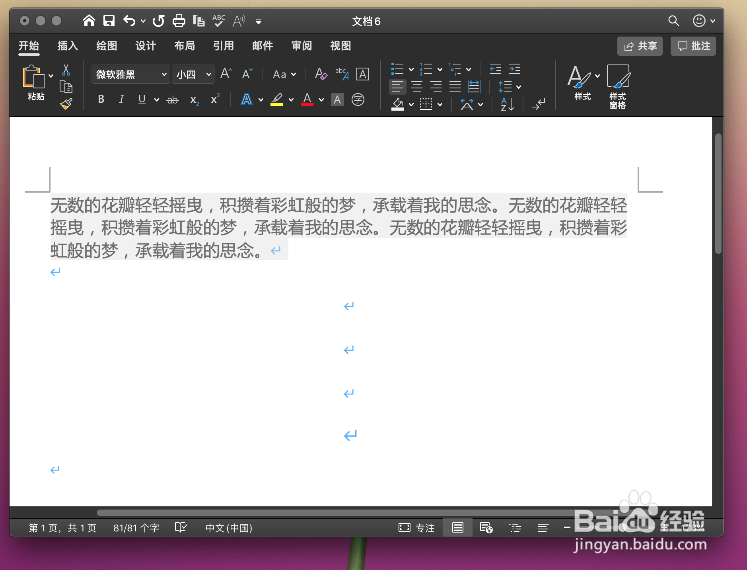
Task: Click the Print icon in quick access toolbar
Action: click(179, 20)
